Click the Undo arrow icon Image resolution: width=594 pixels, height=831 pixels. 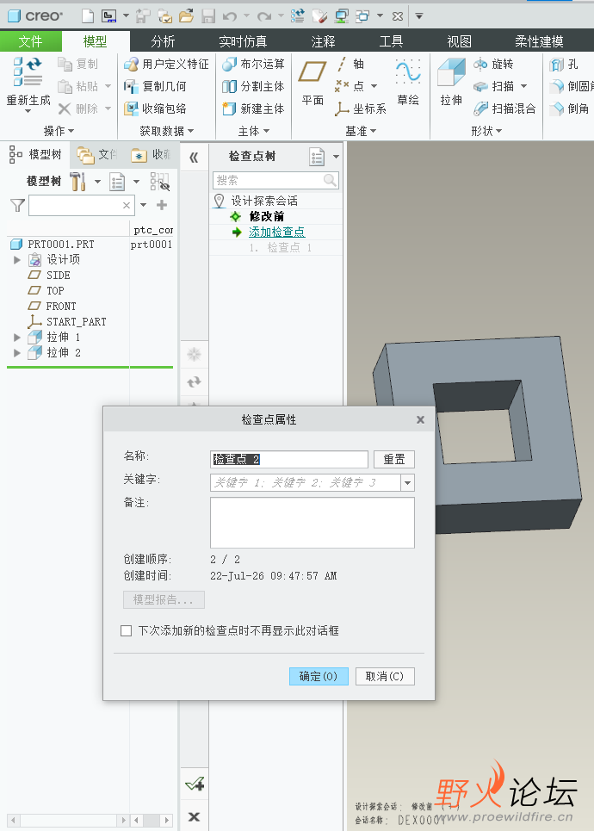(x=230, y=16)
